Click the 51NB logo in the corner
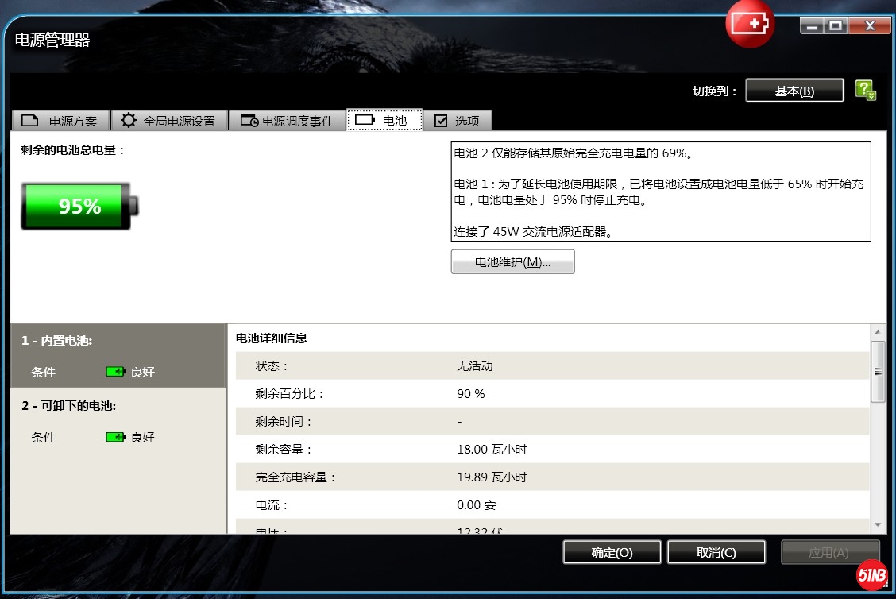This screenshot has width=896, height=599. tap(871, 574)
